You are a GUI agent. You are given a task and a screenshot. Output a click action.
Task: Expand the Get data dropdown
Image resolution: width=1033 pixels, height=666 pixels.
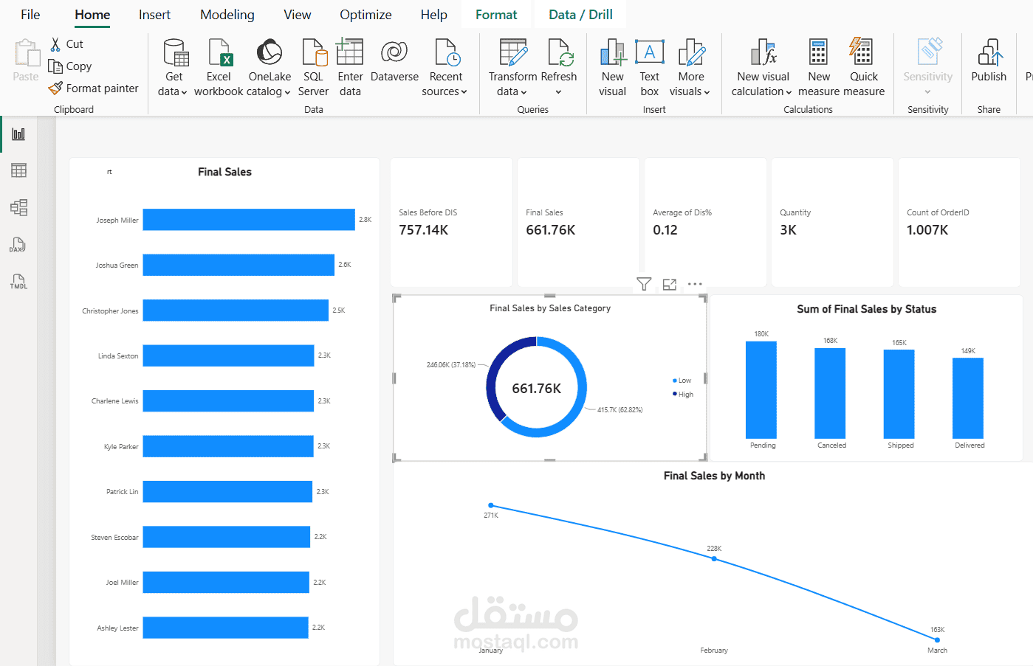click(x=184, y=92)
